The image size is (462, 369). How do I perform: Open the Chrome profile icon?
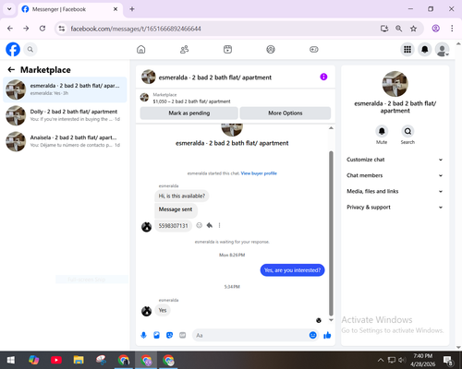435,29
